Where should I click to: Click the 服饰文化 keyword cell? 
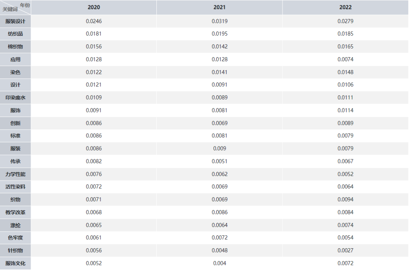16,263
